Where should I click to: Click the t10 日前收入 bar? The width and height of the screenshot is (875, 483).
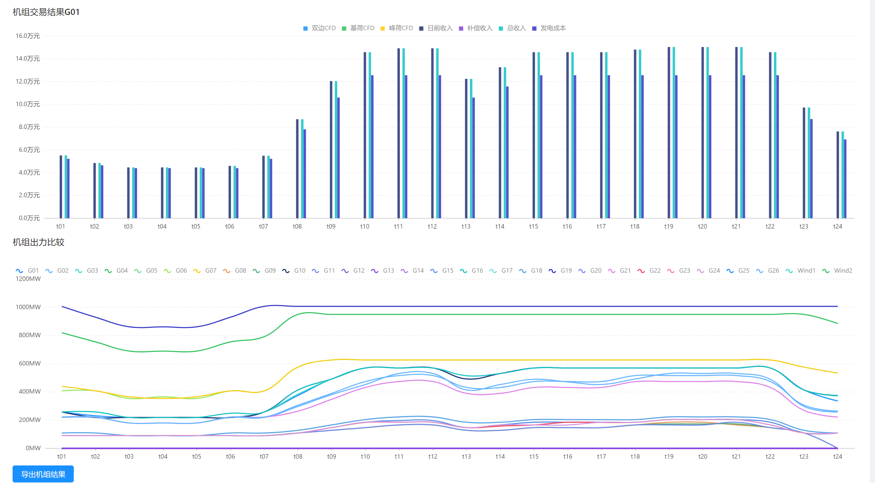pyautogui.click(x=365, y=135)
